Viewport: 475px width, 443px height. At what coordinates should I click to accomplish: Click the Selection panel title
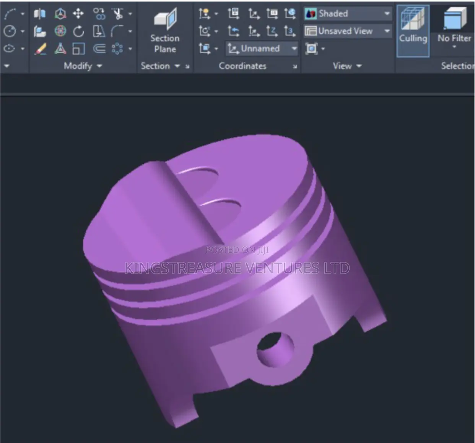(457, 66)
